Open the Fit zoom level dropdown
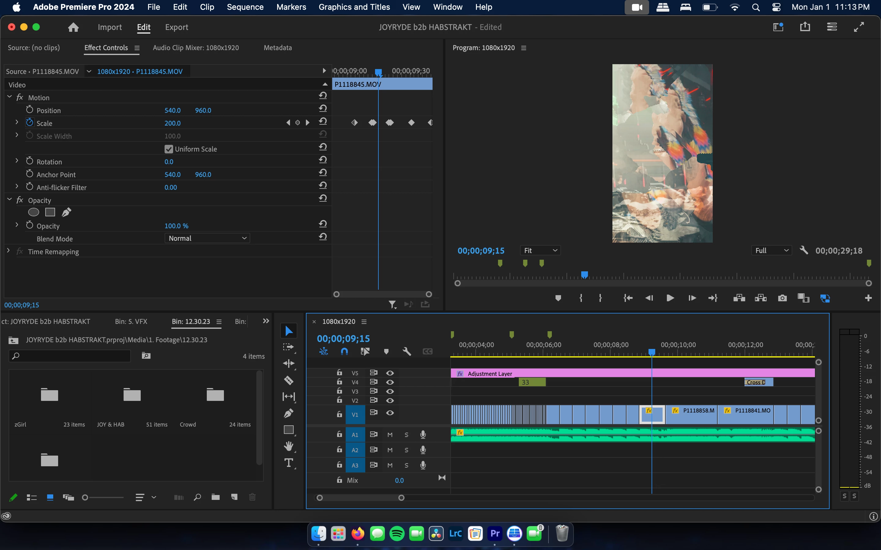 click(x=540, y=250)
